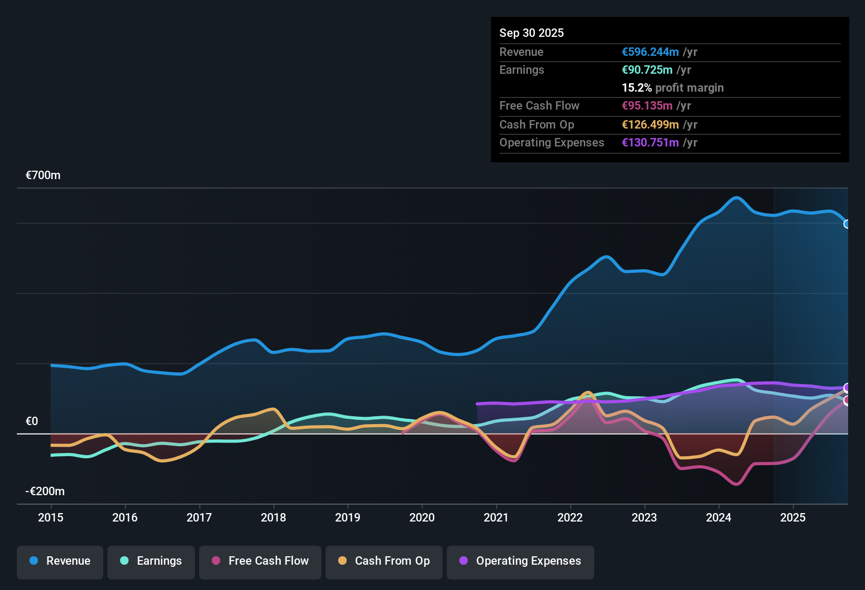Image resolution: width=865 pixels, height=590 pixels.
Task: Click the 15.2% profit margin figure
Action: (673, 87)
